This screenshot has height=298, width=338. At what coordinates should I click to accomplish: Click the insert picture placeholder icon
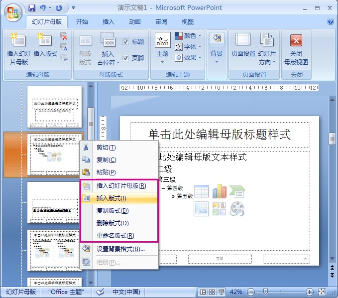pyautogui.click(x=201, y=209)
